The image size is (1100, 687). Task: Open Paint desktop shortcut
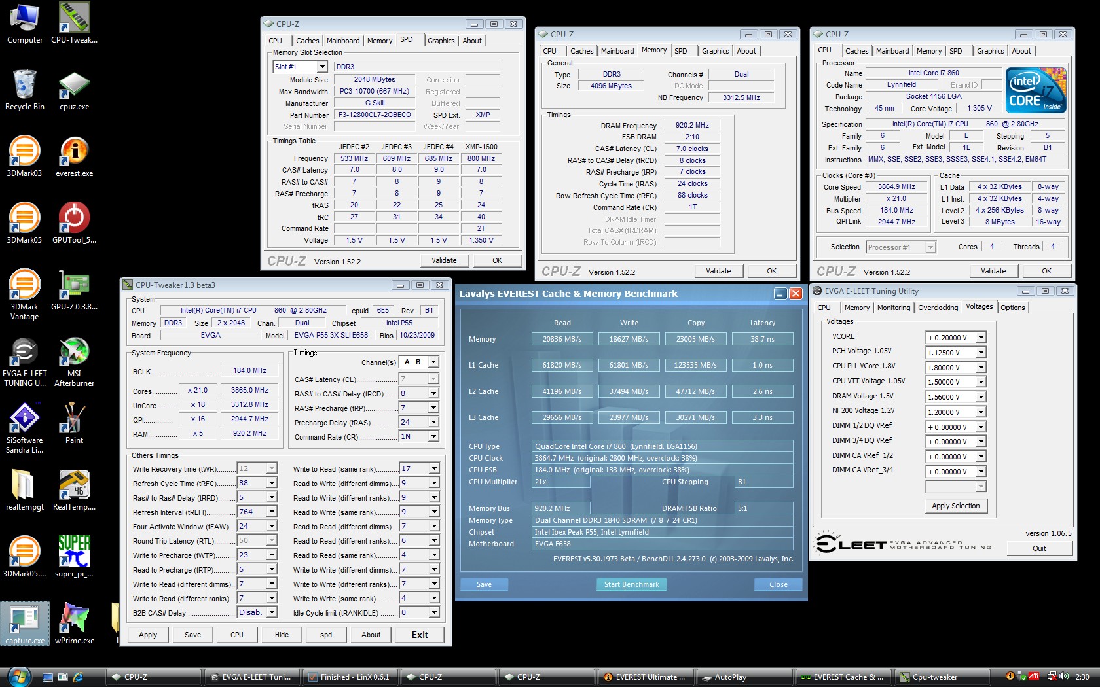(x=74, y=424)
